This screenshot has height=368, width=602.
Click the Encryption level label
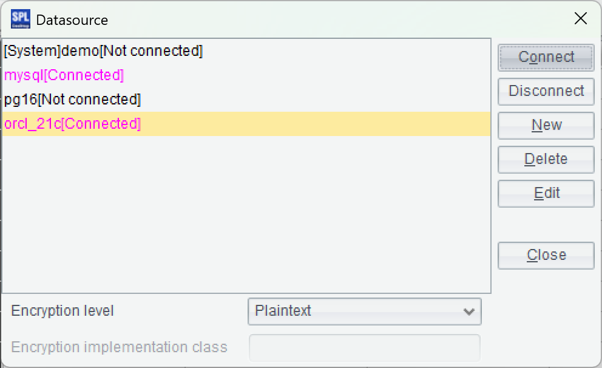(62, 311)
